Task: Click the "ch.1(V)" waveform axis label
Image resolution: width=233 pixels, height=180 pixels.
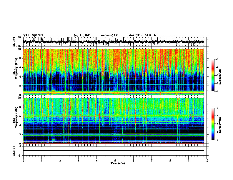Action: click(14, 41)
